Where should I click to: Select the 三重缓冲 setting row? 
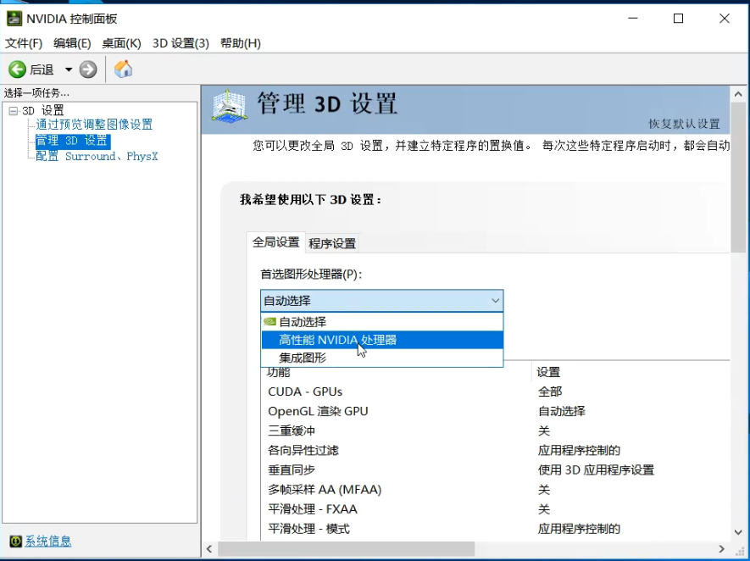click(496, 430)
